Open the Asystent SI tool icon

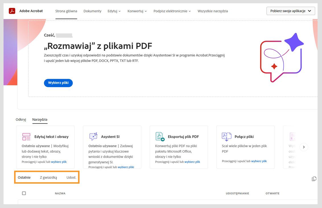pyautogui.click(x=93, y=136)
